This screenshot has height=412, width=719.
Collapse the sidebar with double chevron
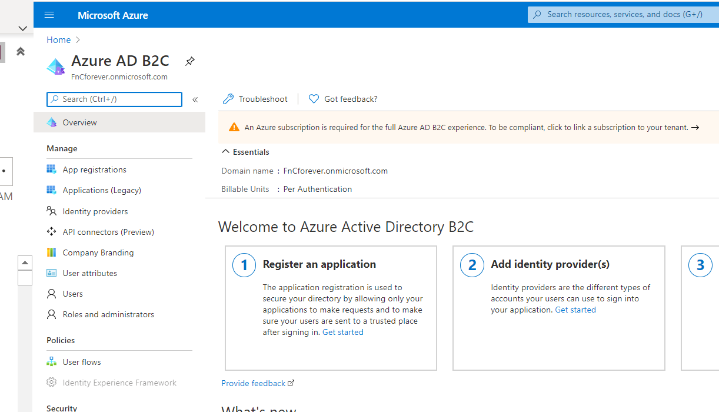point(195,99)
